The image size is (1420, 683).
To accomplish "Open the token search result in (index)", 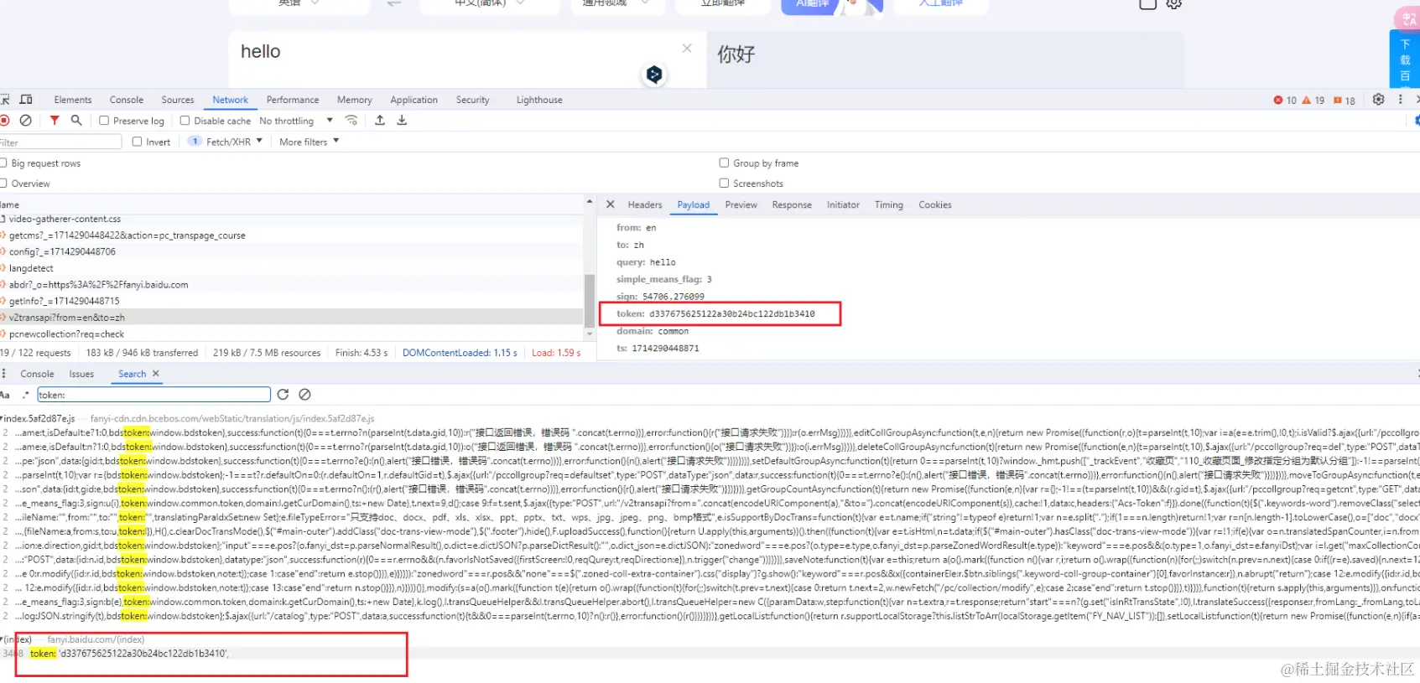I will [128, 654].
